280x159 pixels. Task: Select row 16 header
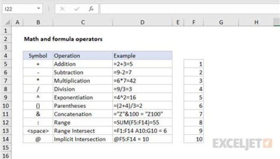pos(6,156)
